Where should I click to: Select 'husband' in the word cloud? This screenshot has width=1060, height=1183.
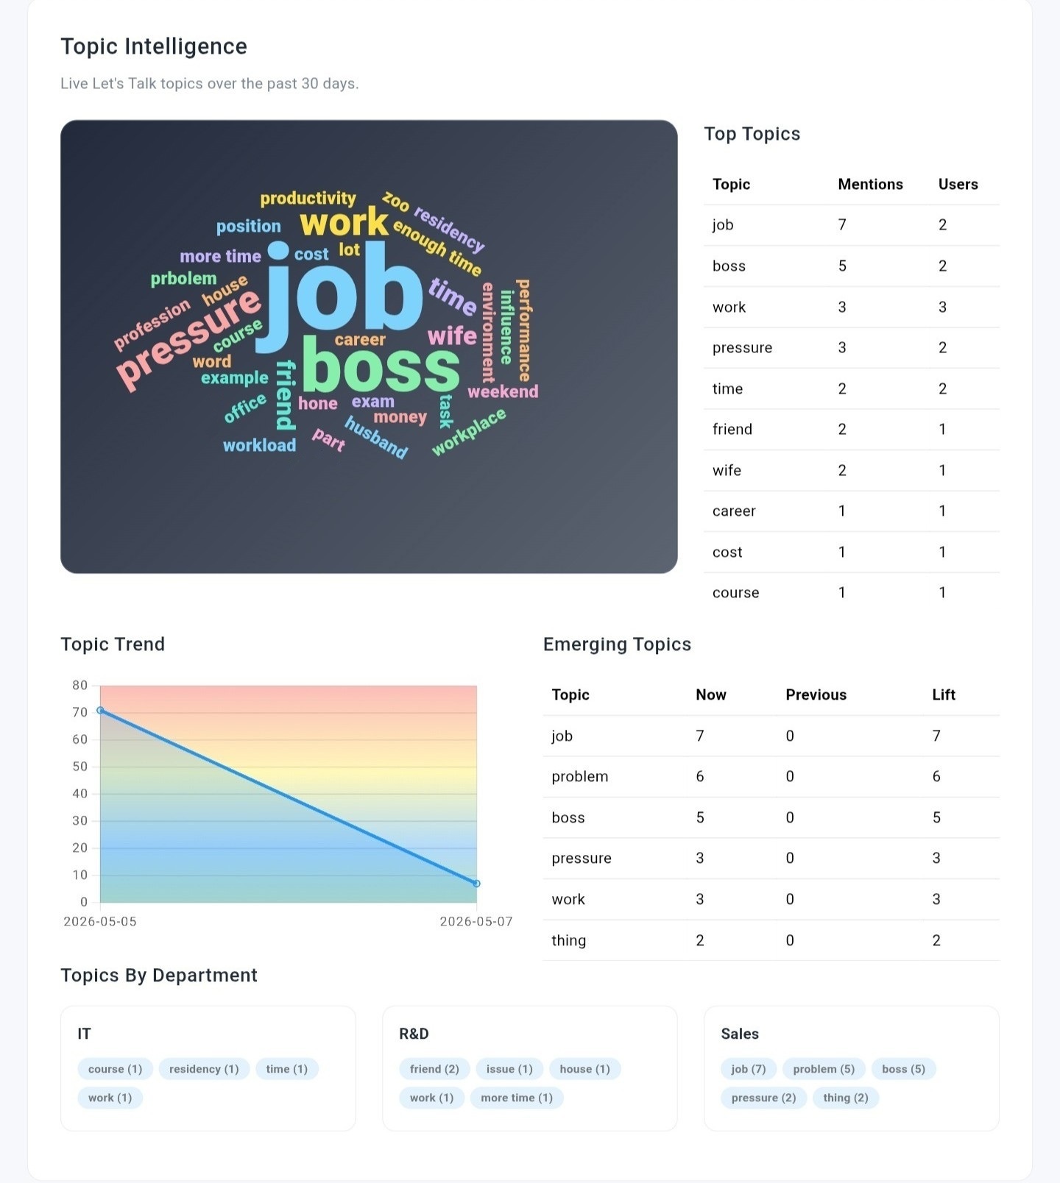376,438
